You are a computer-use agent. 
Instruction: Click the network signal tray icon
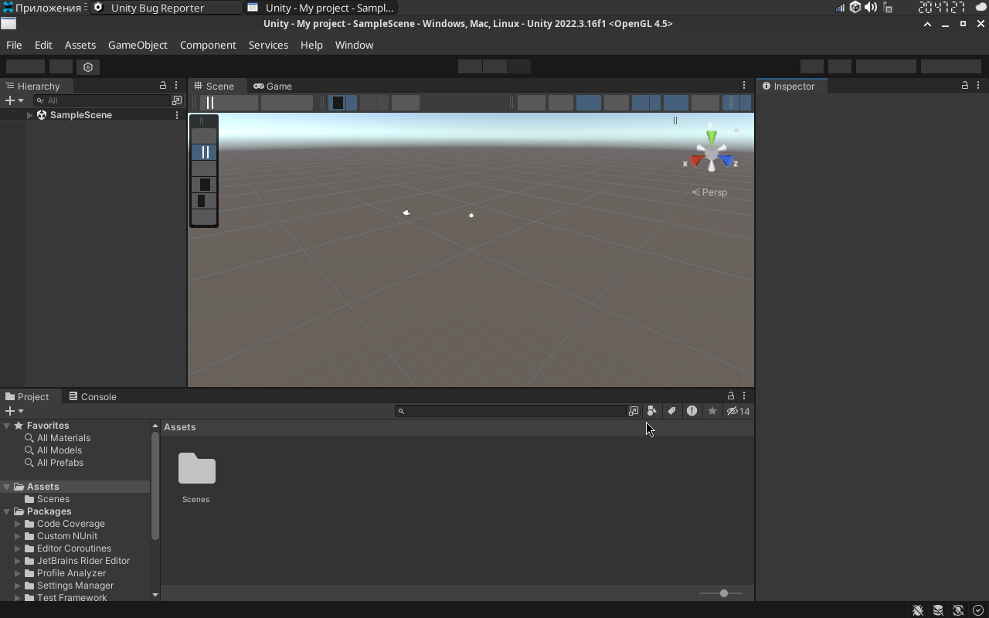click(840, 8)
